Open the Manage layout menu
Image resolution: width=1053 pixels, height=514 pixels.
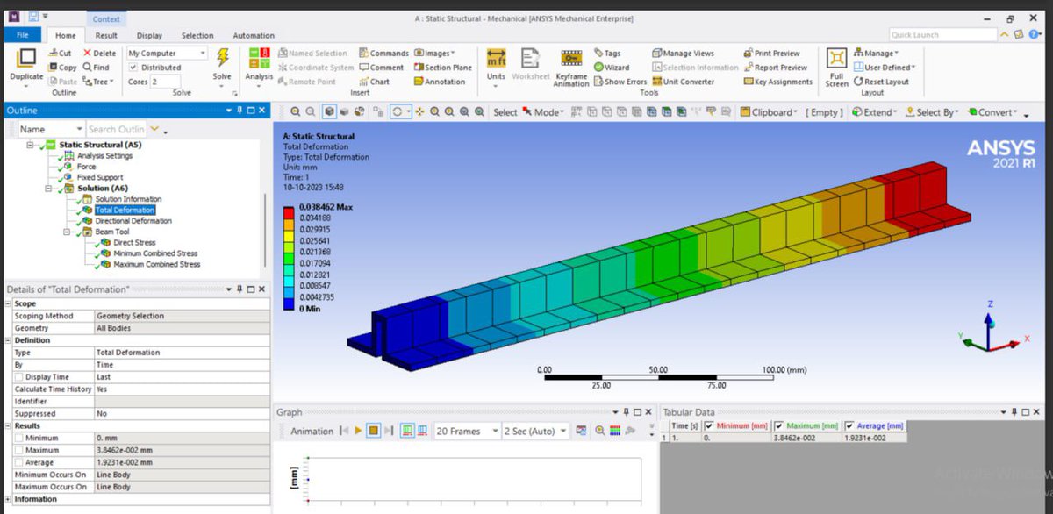(x=877, y=54)
